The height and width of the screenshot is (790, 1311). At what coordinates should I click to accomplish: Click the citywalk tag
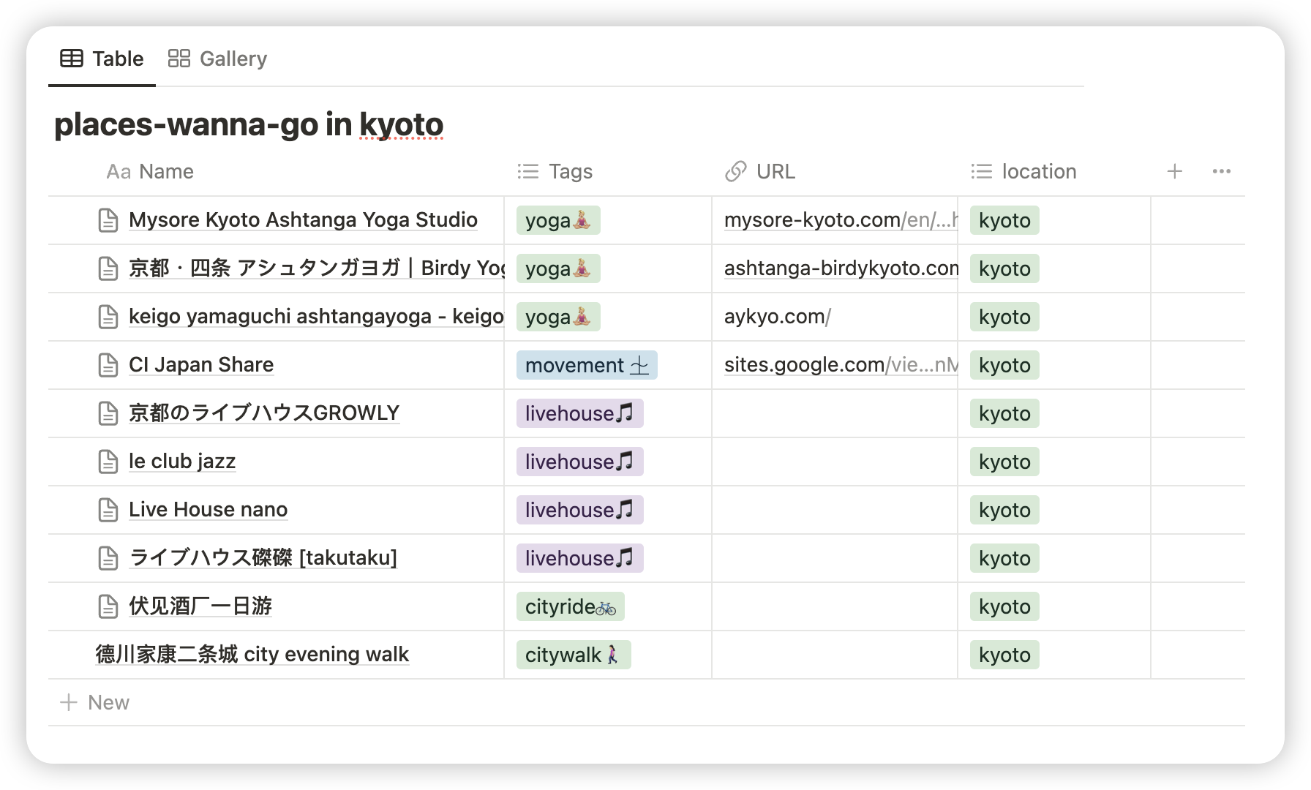click(x=574, y=655)
